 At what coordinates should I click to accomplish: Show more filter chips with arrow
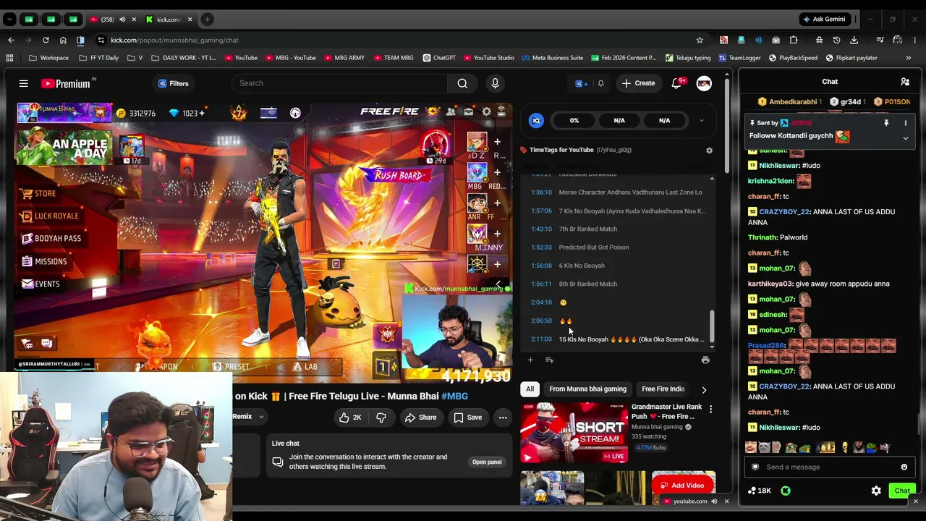click(704, 389)
